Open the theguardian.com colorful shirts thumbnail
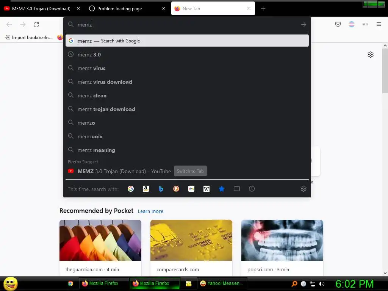 coord(100,240)
